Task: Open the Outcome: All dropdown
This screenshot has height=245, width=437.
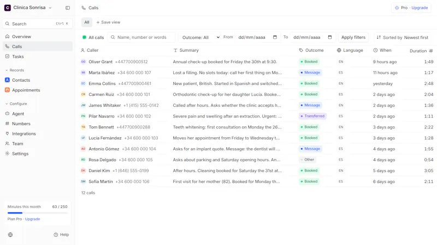Action: 200,37
